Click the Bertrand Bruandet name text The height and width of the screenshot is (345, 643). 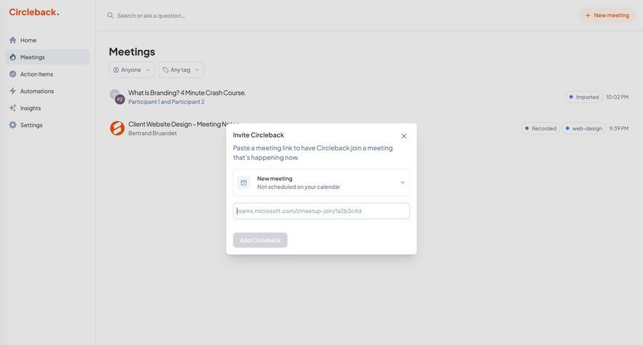coord(153,133)
